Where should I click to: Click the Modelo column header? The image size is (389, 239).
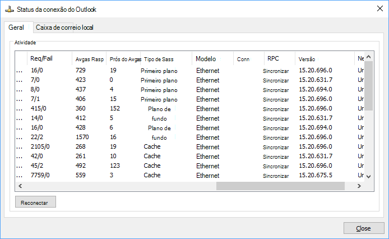tap(213, 59)
